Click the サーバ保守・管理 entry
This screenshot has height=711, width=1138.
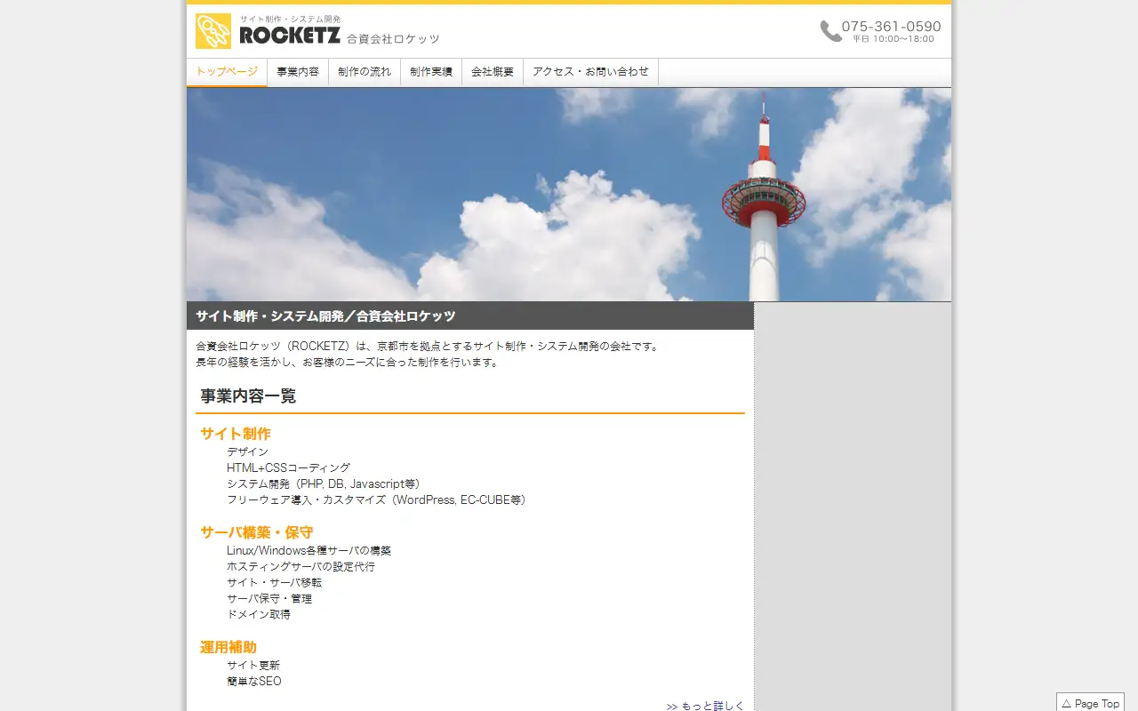[269, 598]
